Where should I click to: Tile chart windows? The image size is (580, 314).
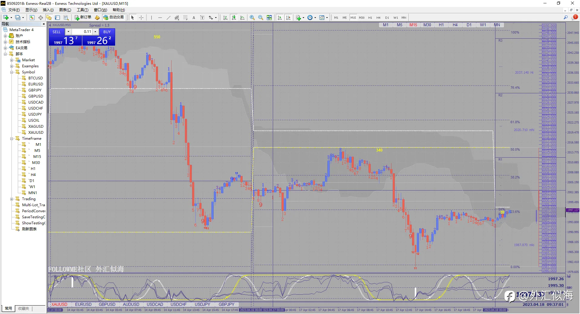(x=269, y=18)
